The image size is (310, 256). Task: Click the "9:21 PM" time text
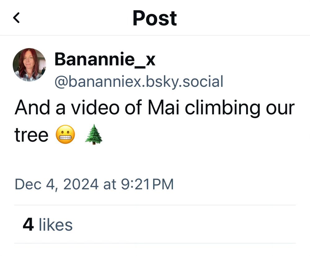coord(147,184)
